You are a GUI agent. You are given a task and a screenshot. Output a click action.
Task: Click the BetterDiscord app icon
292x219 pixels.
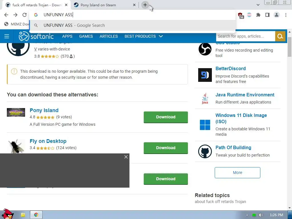205,75
